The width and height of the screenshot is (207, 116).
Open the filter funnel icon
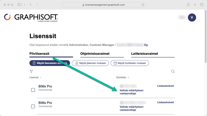(x=31, y=71)
